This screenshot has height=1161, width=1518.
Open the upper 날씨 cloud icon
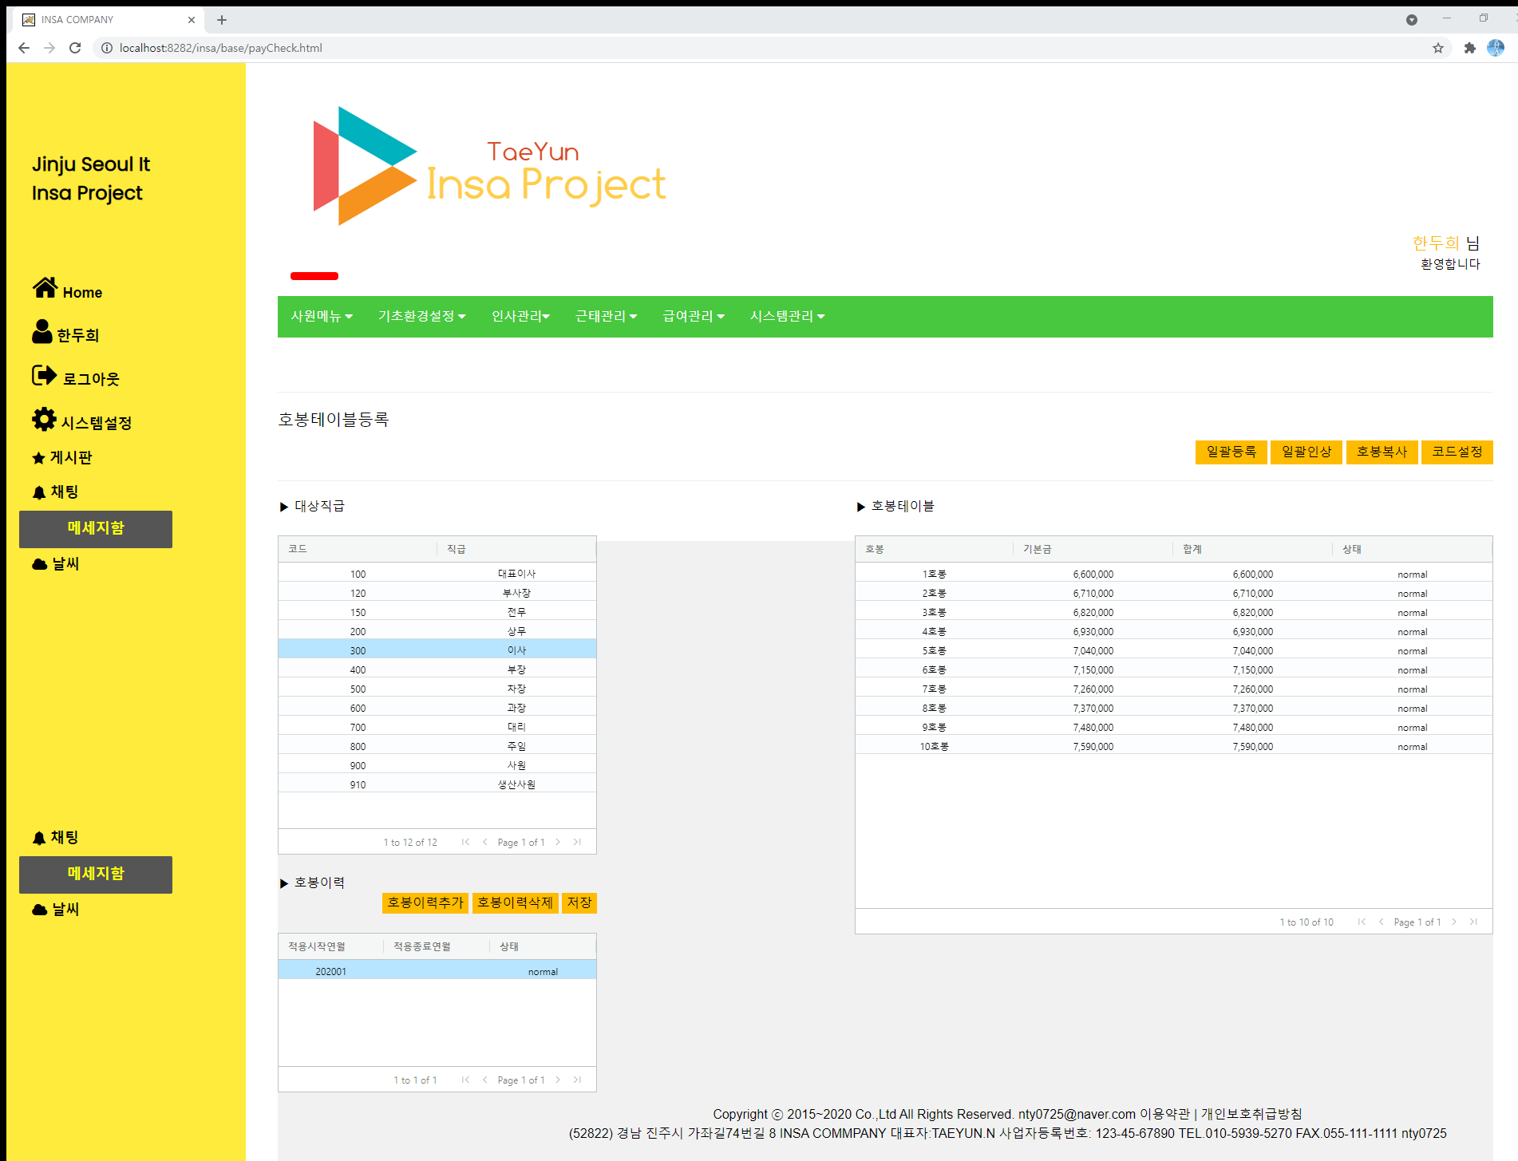point(39,564)
